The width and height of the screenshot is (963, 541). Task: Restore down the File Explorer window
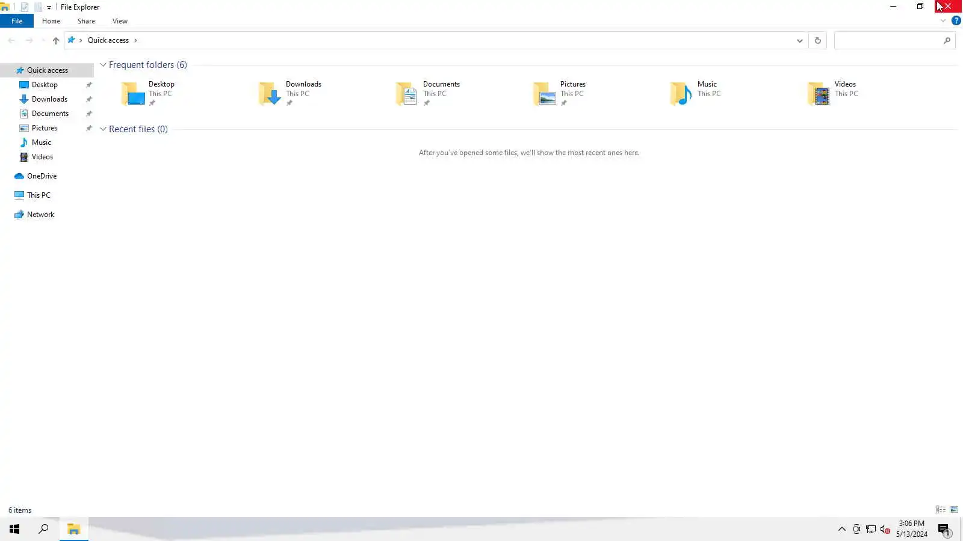[920, 7]
